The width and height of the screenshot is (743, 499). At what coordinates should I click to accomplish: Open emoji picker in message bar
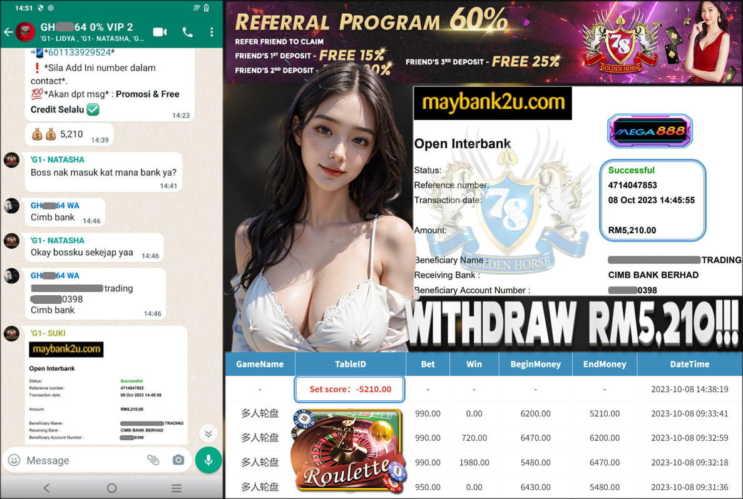click(14, 460)
